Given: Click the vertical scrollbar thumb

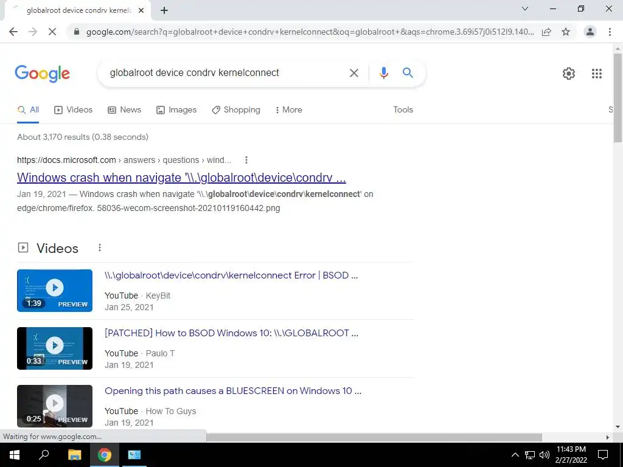Looking at the screenshot, I should [618, 97].
